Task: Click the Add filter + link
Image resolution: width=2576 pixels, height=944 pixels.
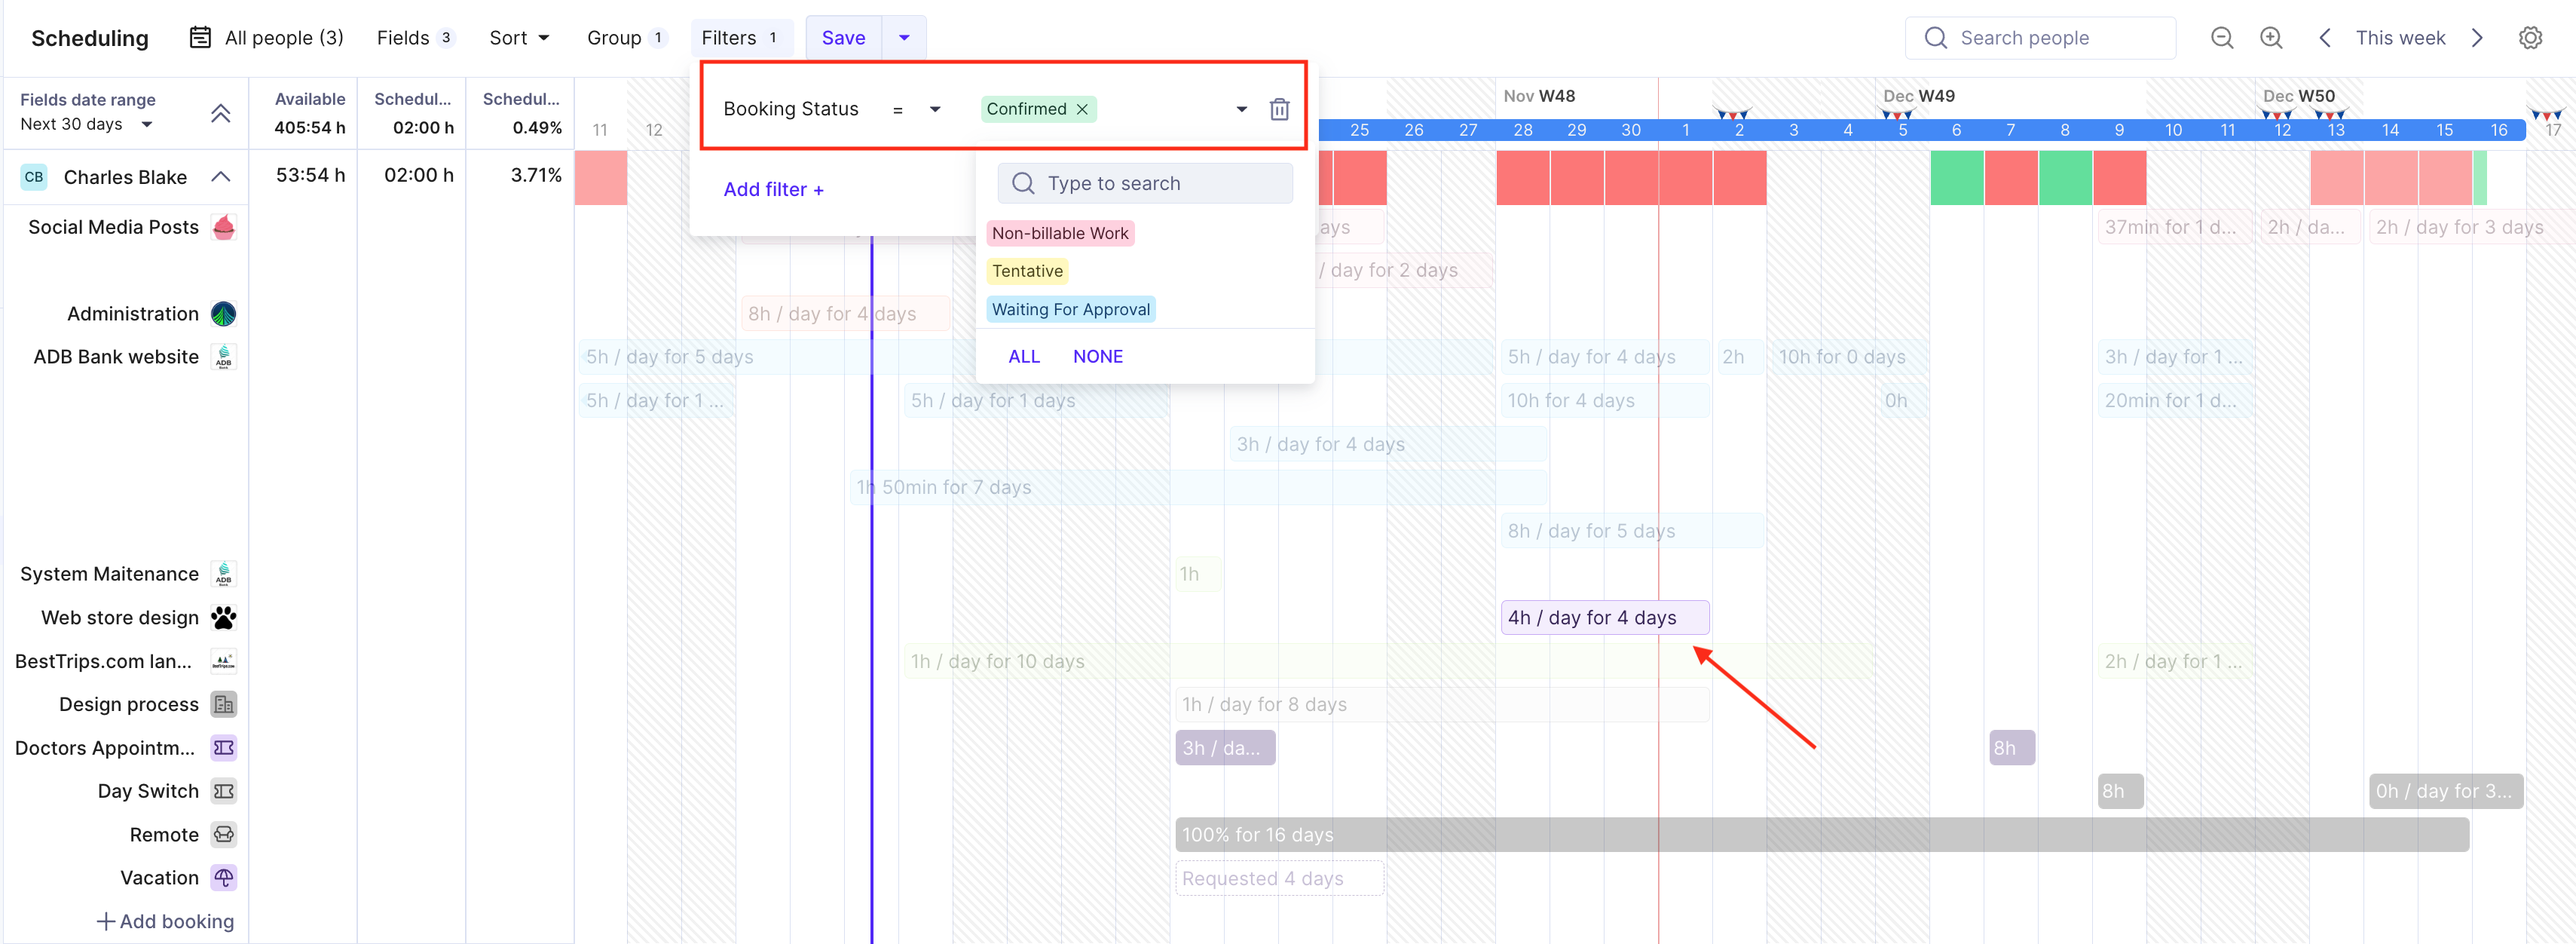Action: pos(773,189)
